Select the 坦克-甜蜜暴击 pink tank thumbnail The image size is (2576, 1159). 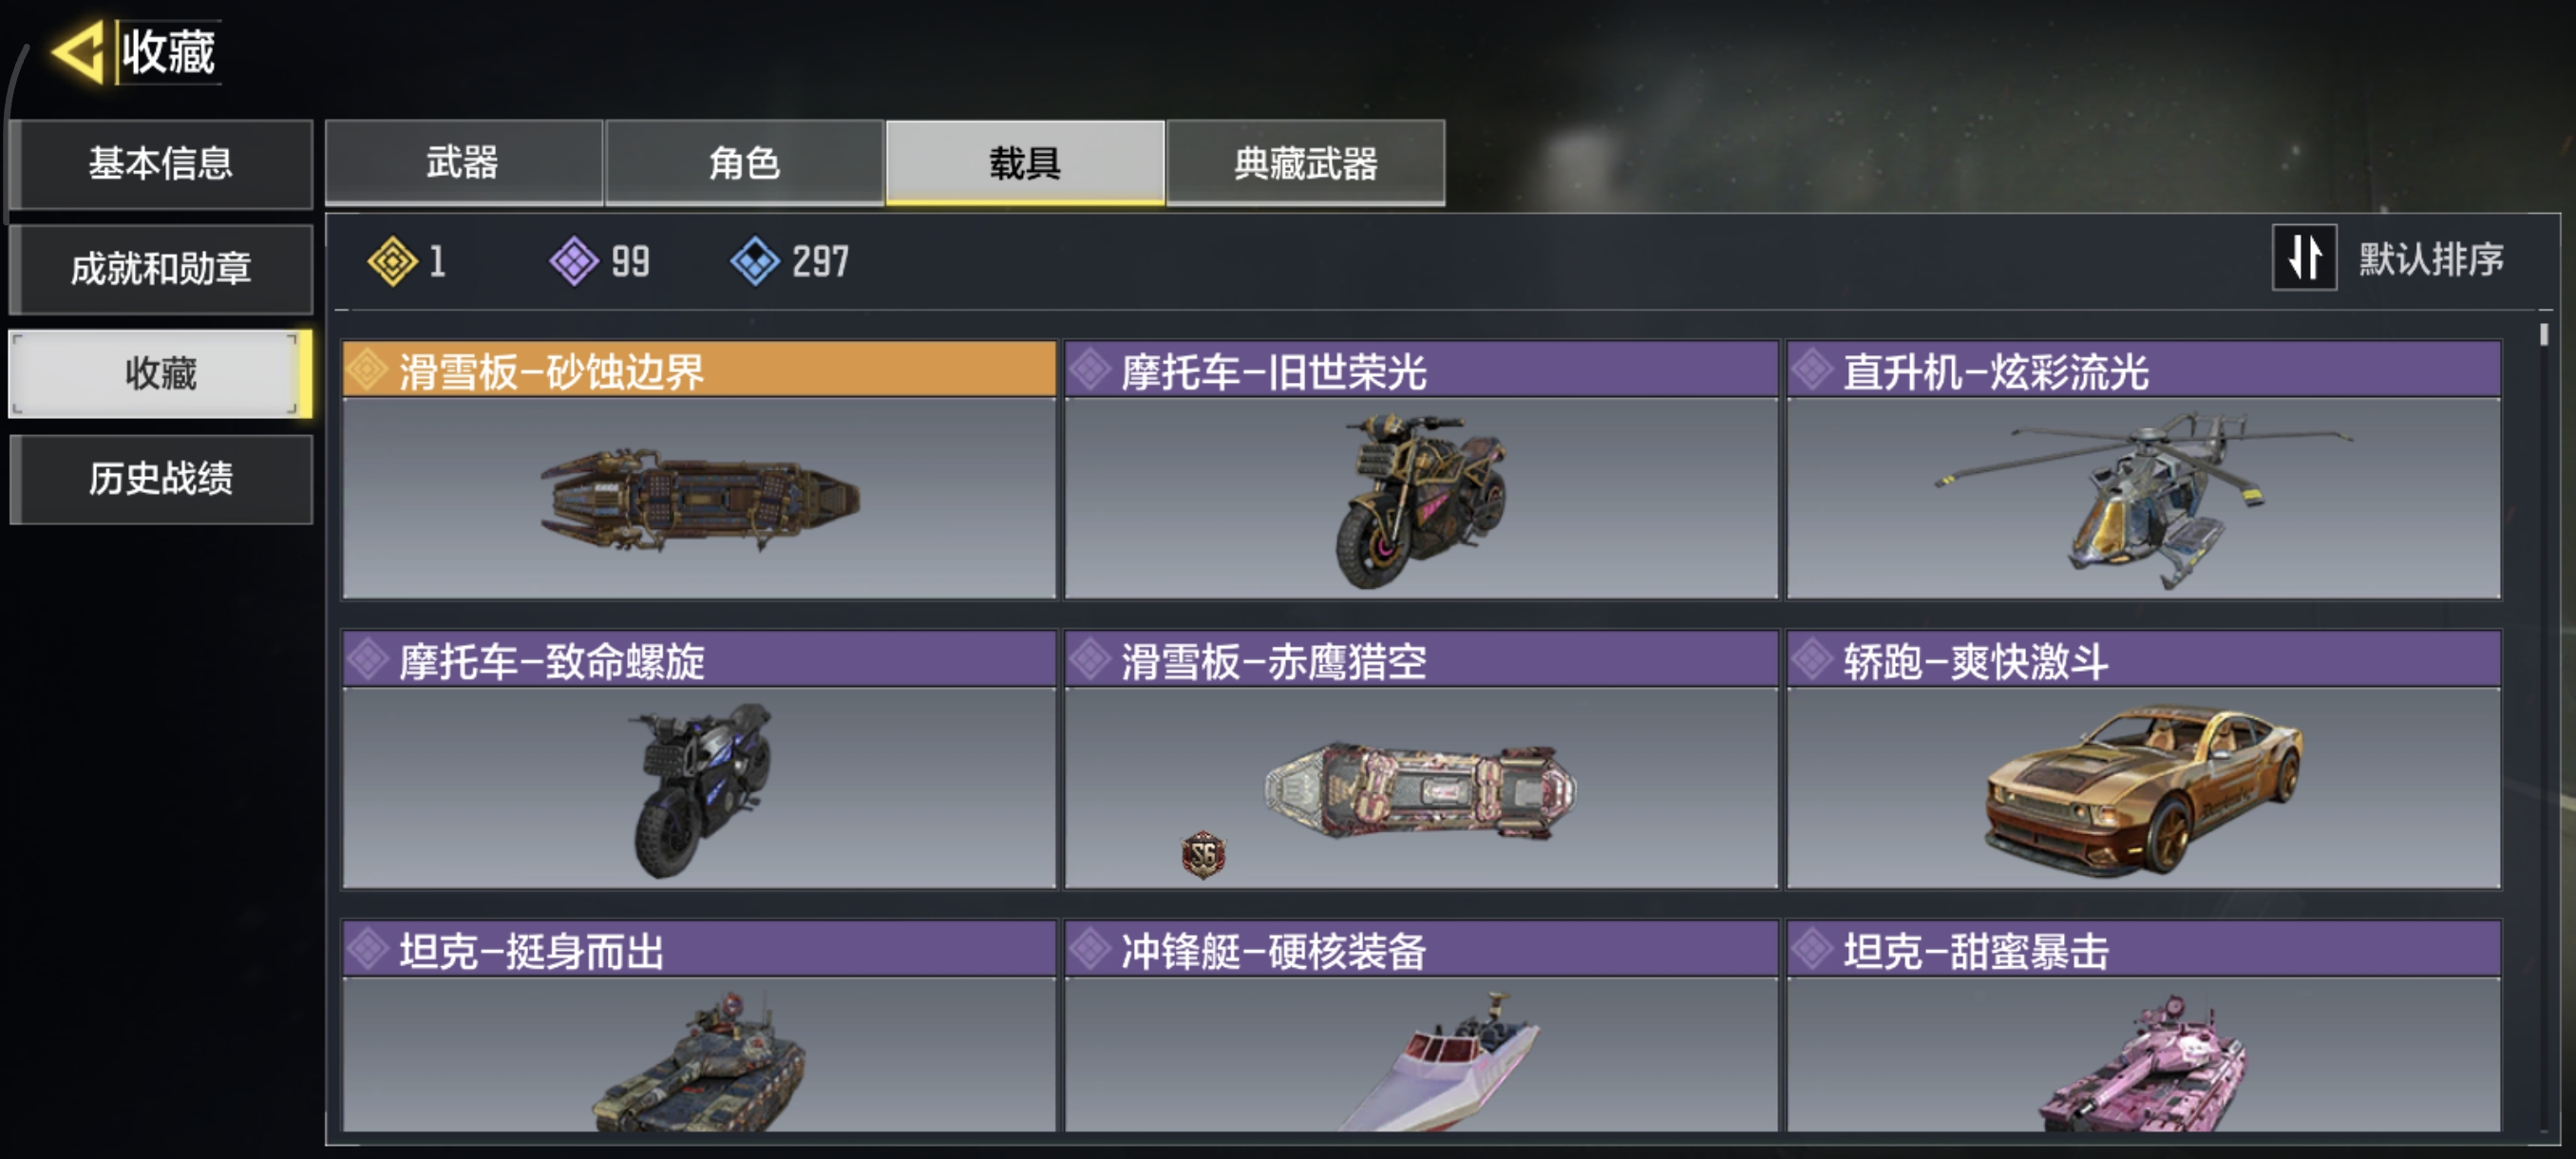(2143, 1055)
